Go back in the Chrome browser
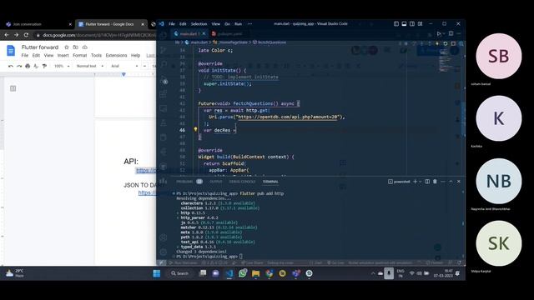 7,35
